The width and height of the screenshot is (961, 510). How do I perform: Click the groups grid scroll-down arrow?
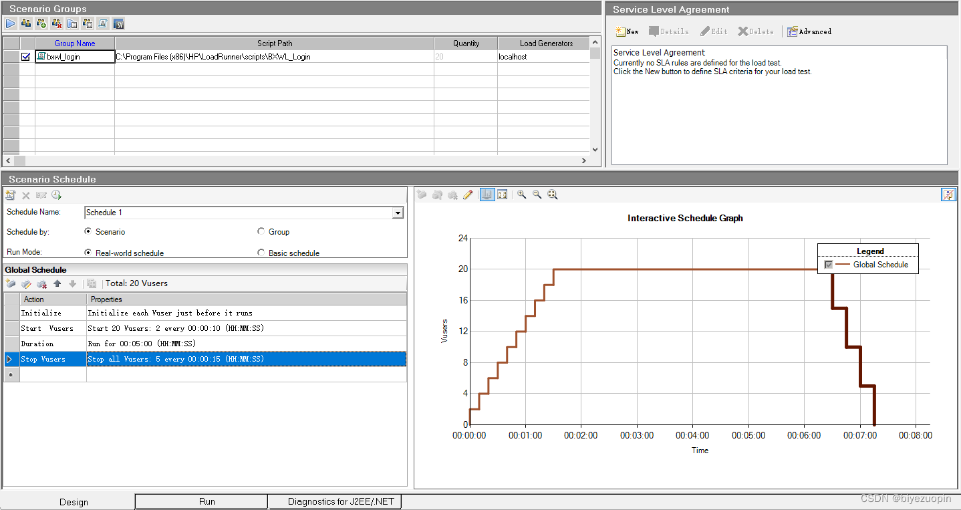click(595, 150)
